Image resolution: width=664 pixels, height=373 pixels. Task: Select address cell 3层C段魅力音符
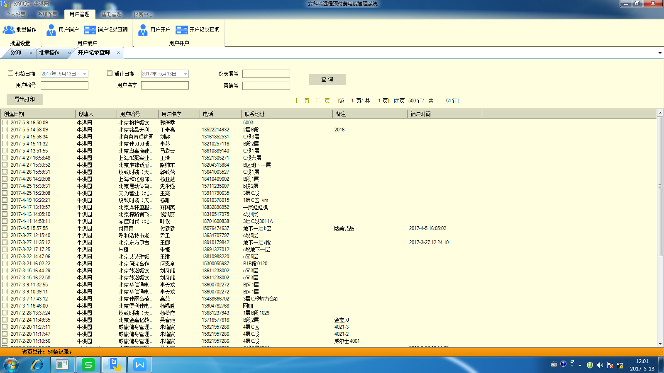point(261,299)
